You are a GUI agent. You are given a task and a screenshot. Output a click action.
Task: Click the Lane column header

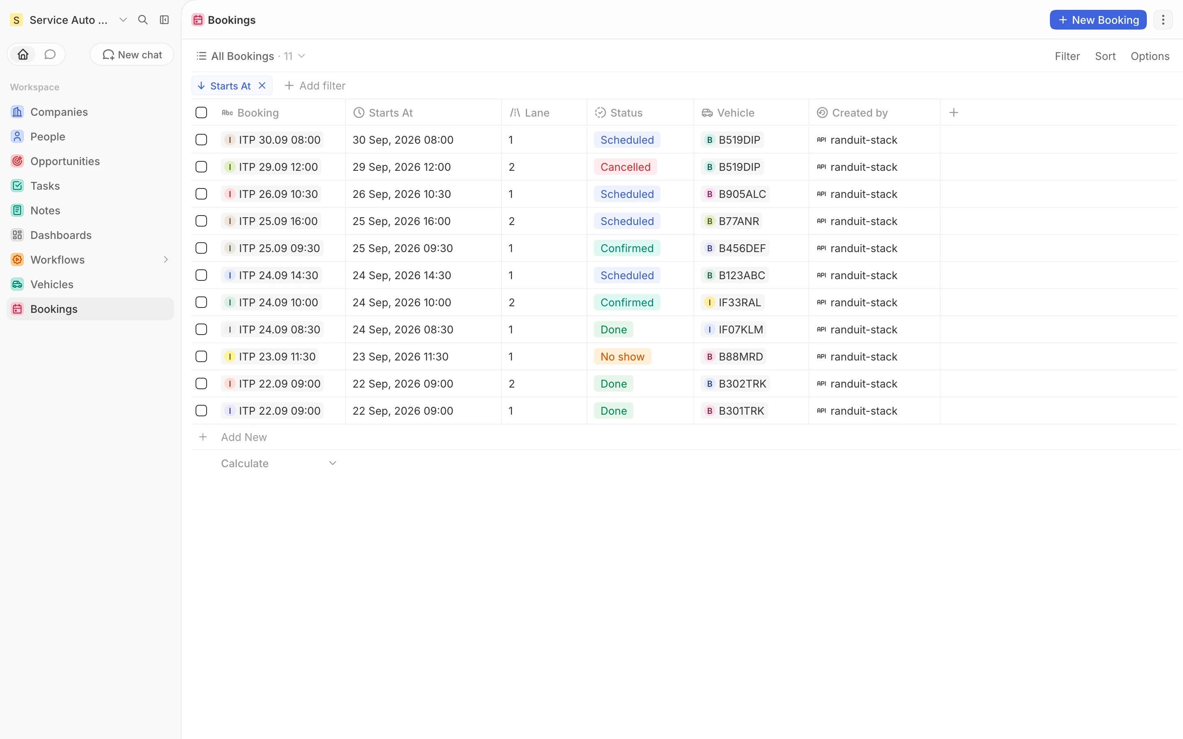(x=543, y=113)
